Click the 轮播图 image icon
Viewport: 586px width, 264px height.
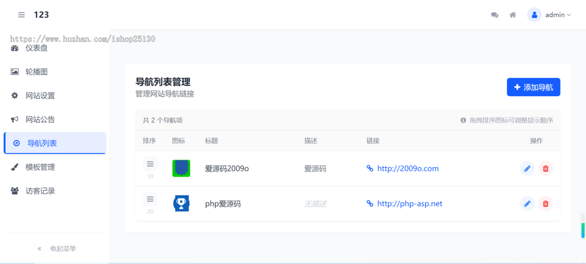(15, 72)
